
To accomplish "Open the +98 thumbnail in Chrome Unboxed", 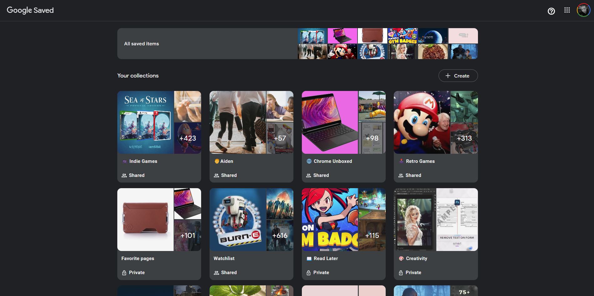I will (372, 138).
